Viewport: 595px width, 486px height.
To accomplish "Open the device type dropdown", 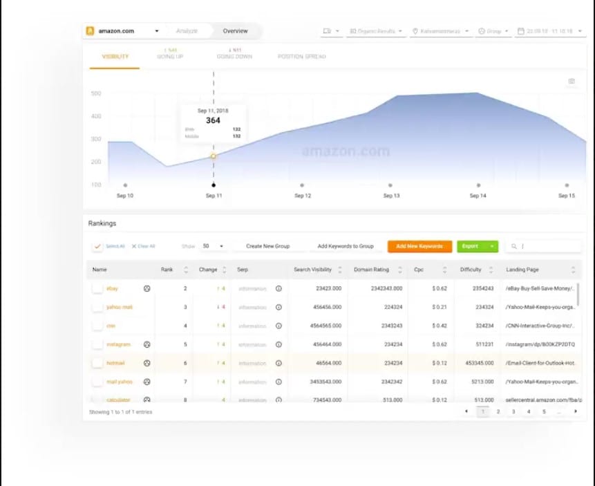I will coord(331,31).
